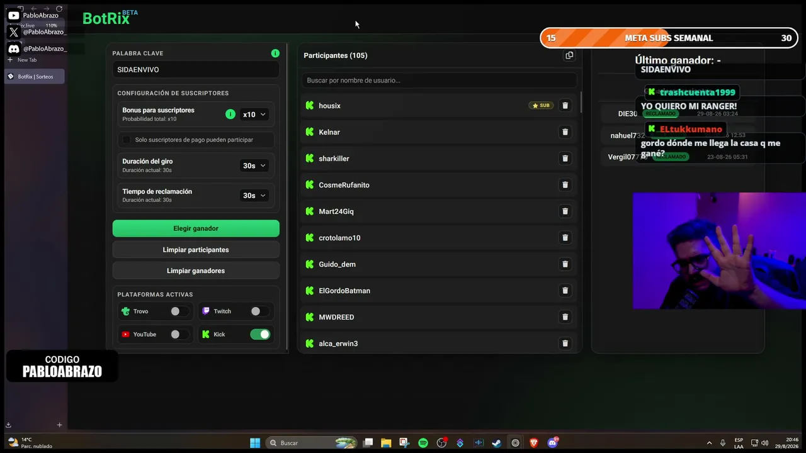Click participant name crotolamo10

339,238
